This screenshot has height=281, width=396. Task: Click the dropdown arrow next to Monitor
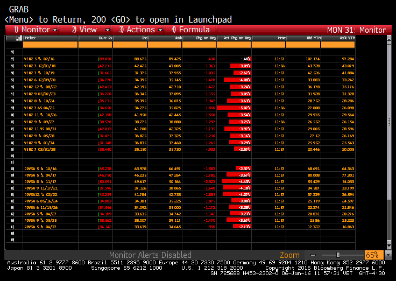pos(55,30)
